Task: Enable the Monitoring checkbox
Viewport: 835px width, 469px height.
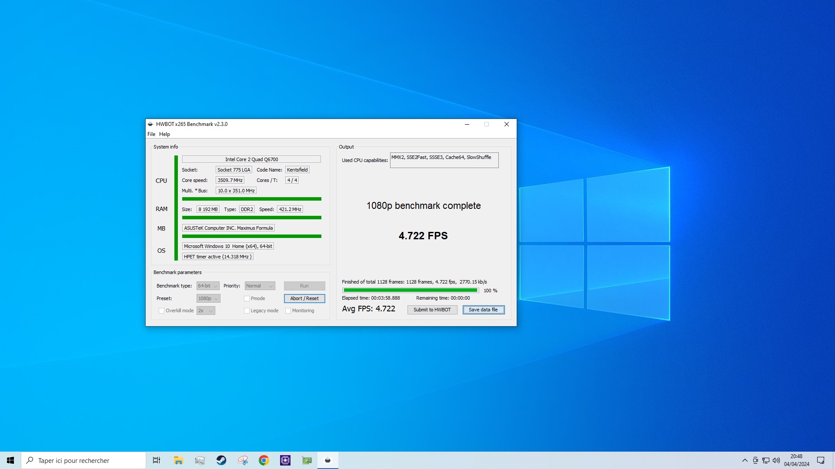Action: (288, 311)
